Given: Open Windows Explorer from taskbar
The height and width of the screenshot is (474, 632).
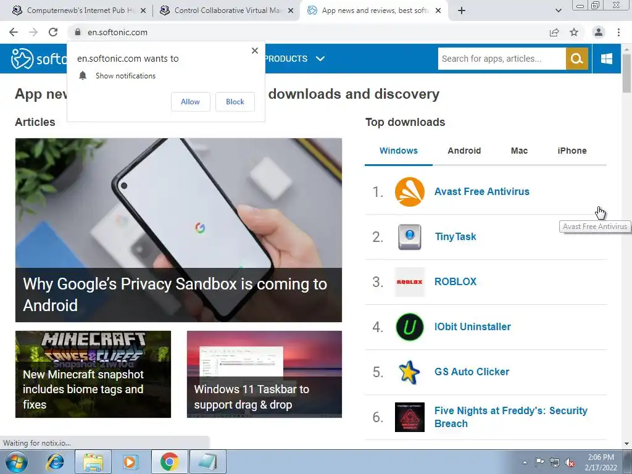Looking at the screenshot, I should click(x=93, y=462).
